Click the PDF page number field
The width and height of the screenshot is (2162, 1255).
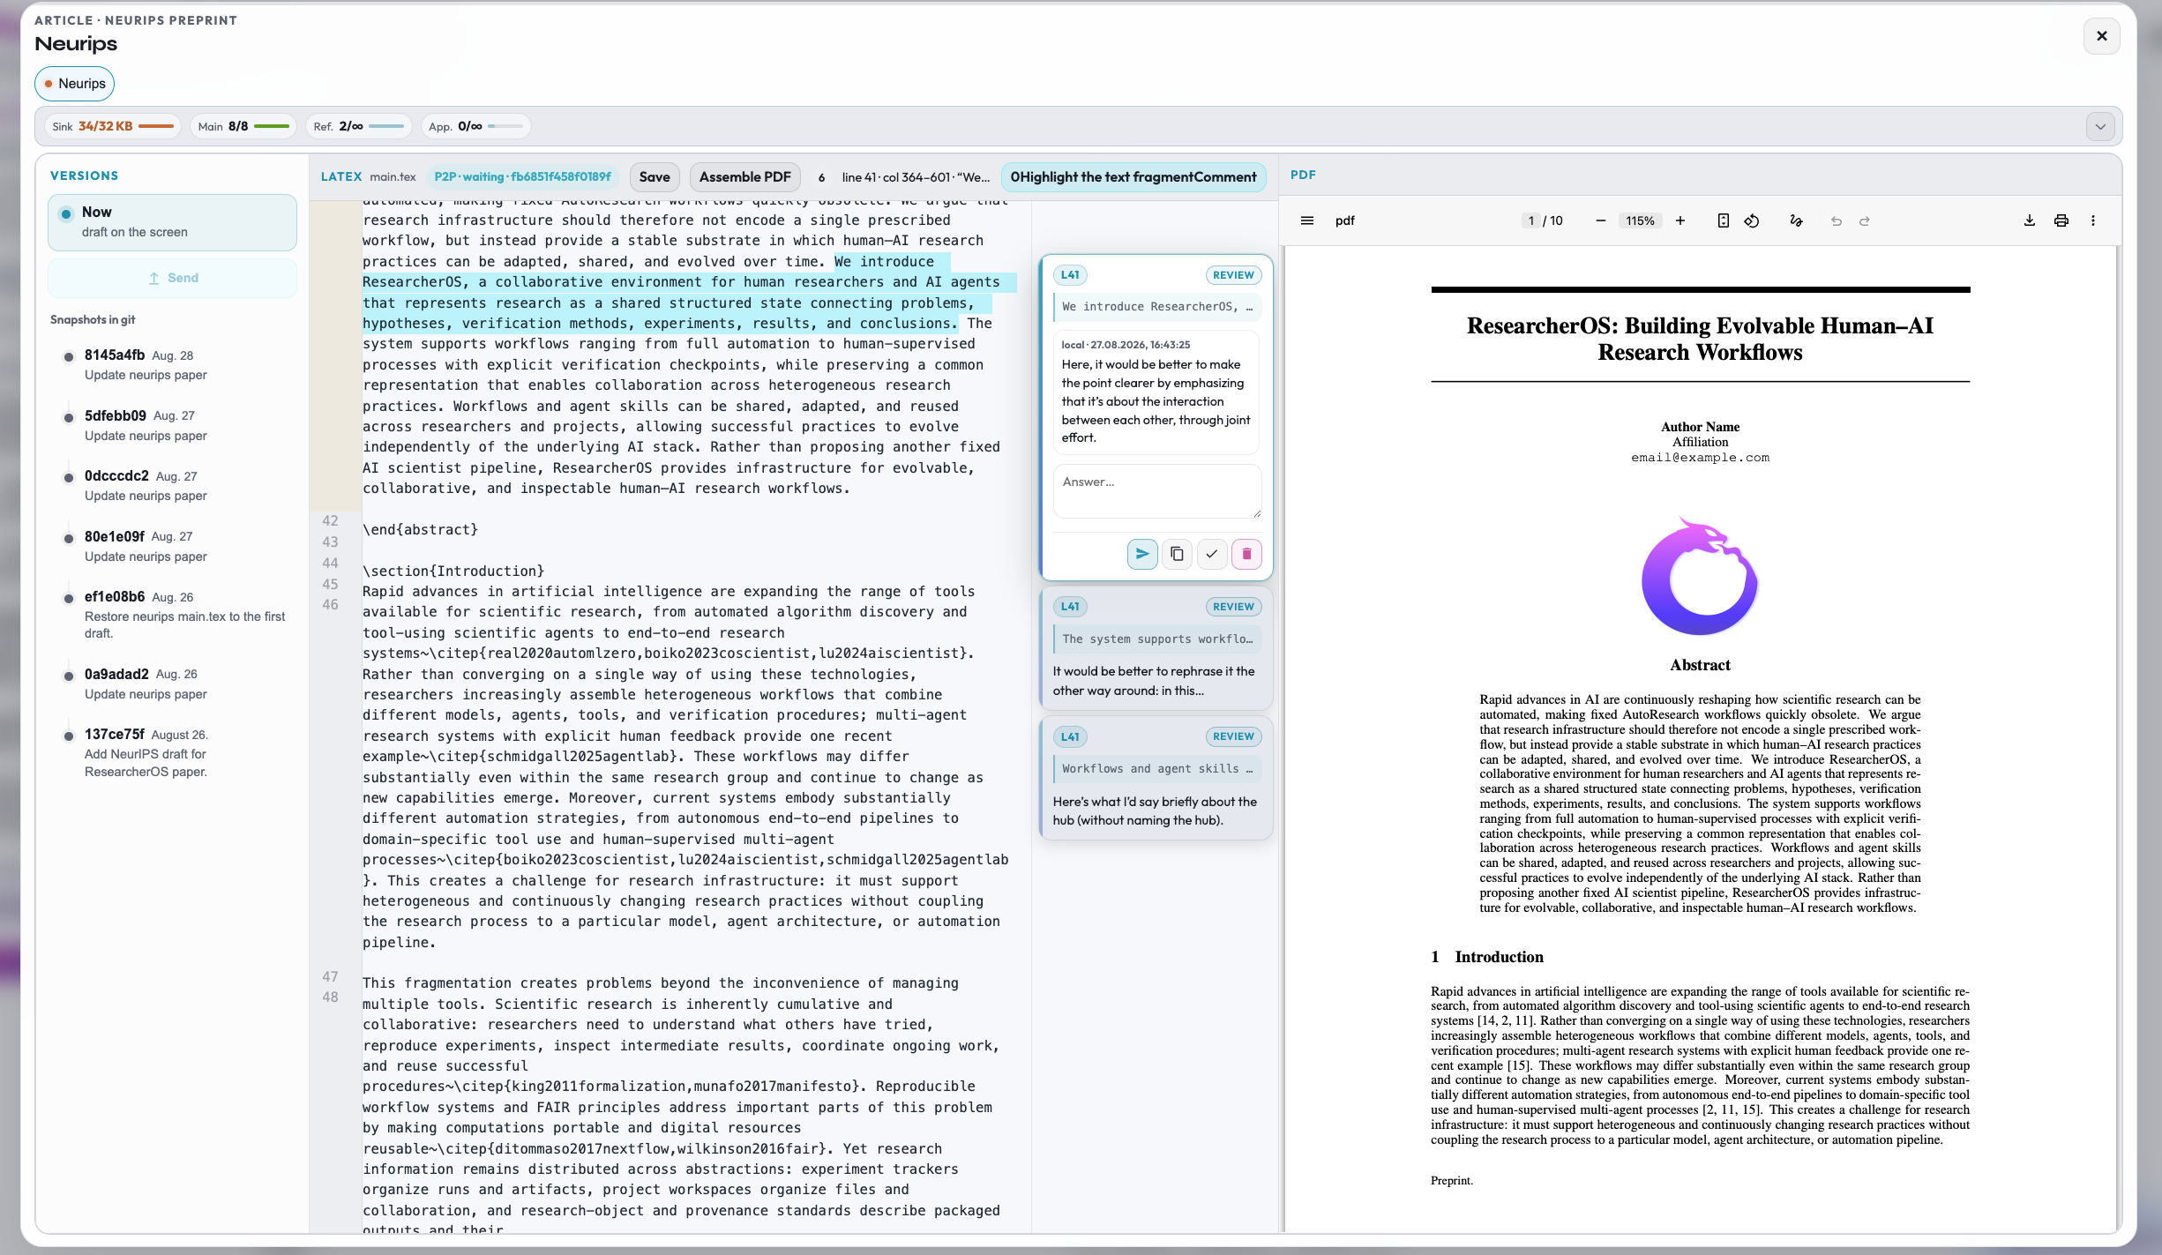[1531, 220]
